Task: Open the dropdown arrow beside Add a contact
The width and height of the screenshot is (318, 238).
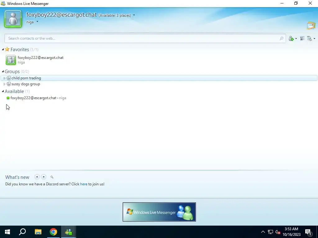Action: (296, 39)
